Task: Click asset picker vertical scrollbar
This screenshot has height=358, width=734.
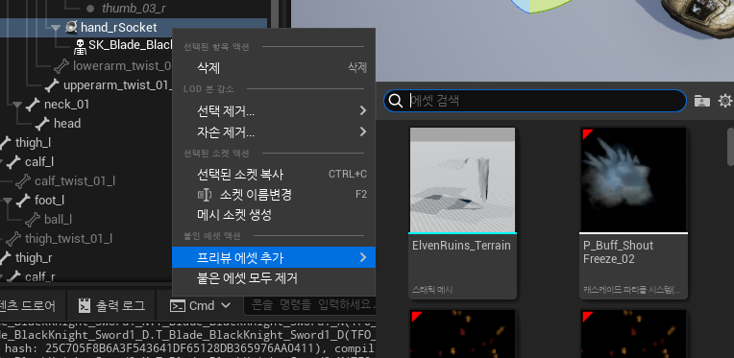Action: (731, 146)
